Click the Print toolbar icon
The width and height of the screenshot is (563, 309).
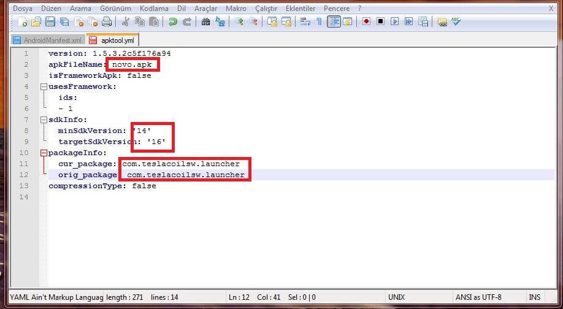[x=107, y=22]
